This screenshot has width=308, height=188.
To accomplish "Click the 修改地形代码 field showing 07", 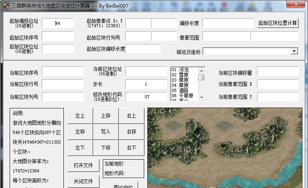I will pyautogui.click(x=146, y=97).
